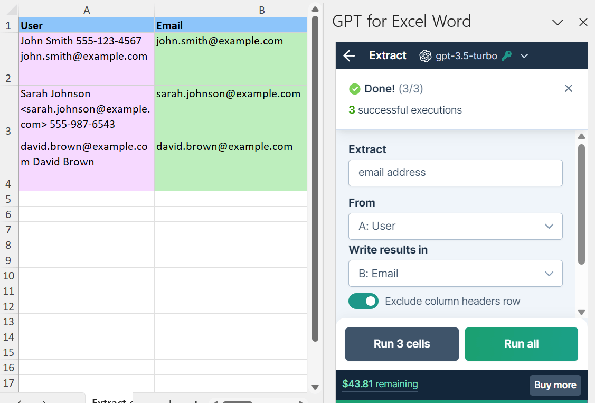
Task: Click the Extract text input field
Action: point(455,173)
